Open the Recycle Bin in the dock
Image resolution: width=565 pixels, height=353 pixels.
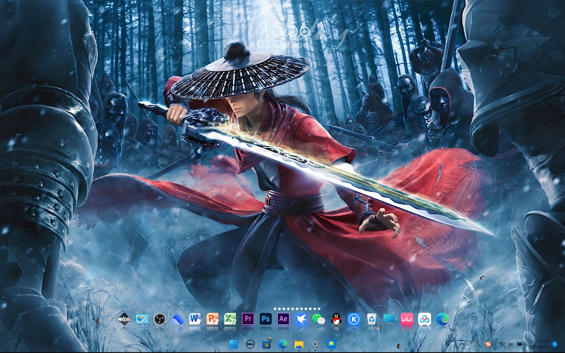[372, 319]
